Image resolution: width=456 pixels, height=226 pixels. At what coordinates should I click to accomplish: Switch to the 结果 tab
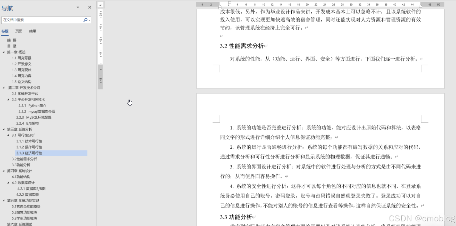pyautogui.click(x=33, y=31)
